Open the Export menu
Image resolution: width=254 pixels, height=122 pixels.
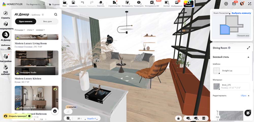pyautogui.click(x=167, y=4)
